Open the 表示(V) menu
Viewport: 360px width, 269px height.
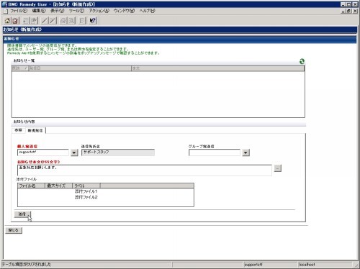57,11
